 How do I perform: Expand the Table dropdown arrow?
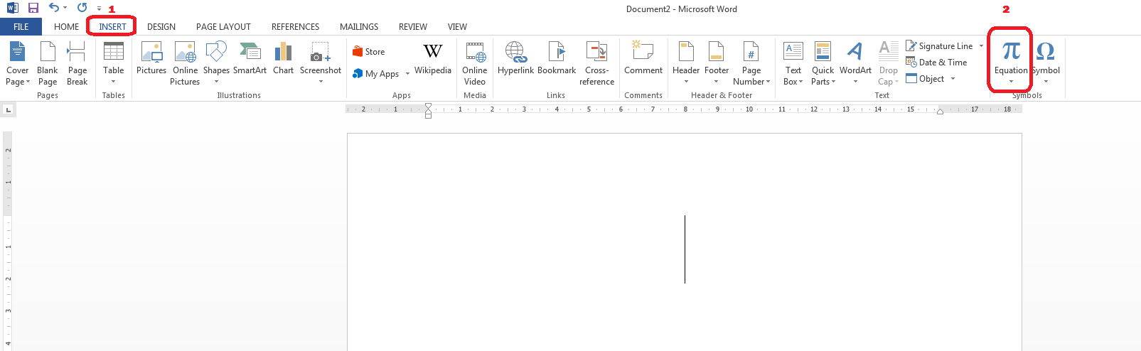(x=113, y=82)
